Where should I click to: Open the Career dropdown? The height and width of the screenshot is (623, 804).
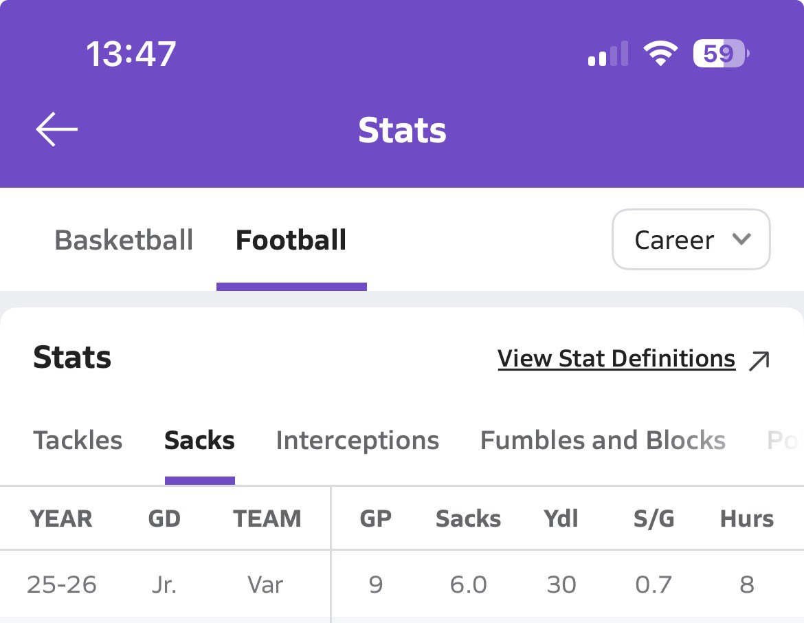(x=691, y=240)
